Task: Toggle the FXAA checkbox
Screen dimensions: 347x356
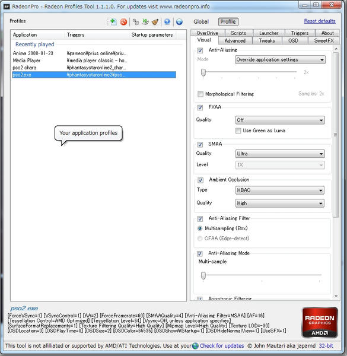Action: [200, 107]
